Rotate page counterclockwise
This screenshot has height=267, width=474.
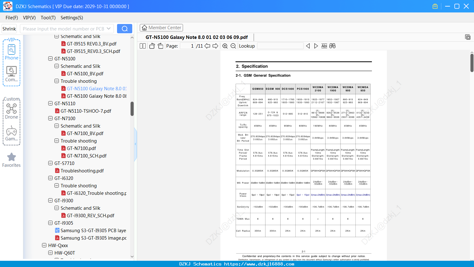152,46
